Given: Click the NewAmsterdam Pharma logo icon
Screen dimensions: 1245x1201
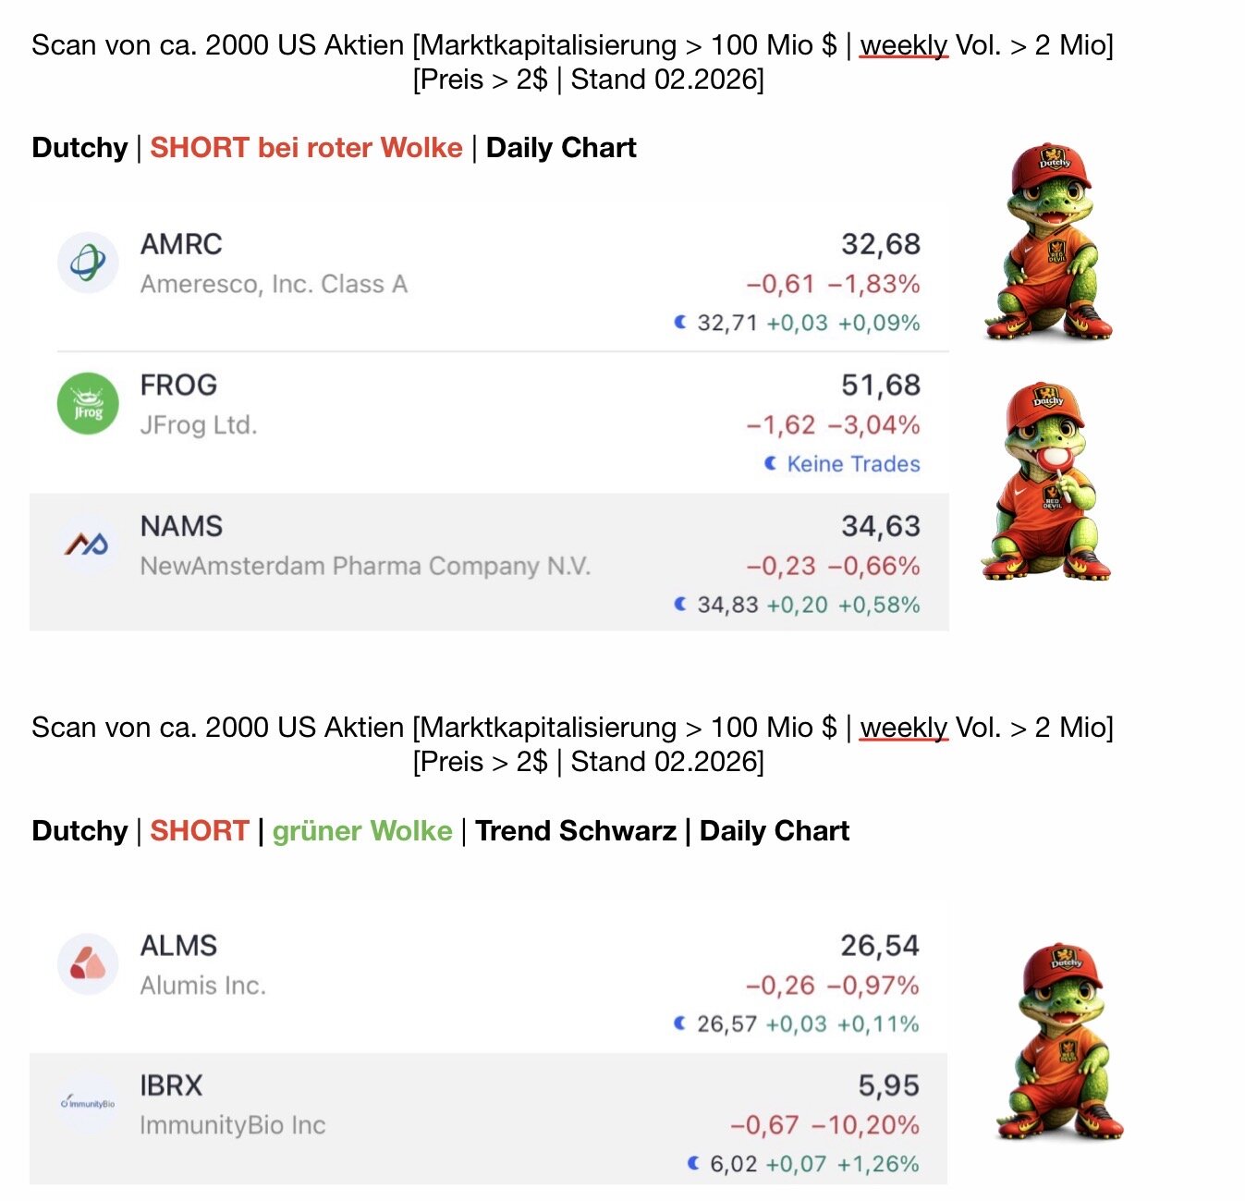Looking at the screenshot, I should point(88,545).
